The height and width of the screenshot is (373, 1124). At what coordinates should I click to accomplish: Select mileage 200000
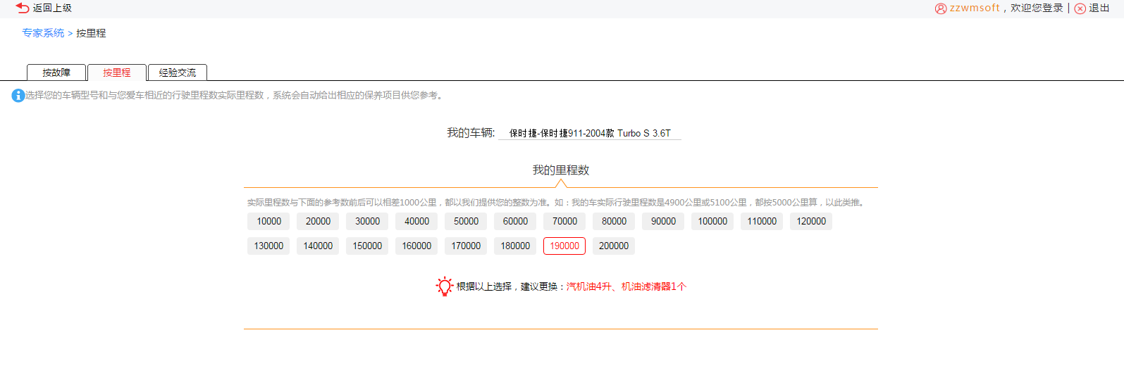coord(614,246)
